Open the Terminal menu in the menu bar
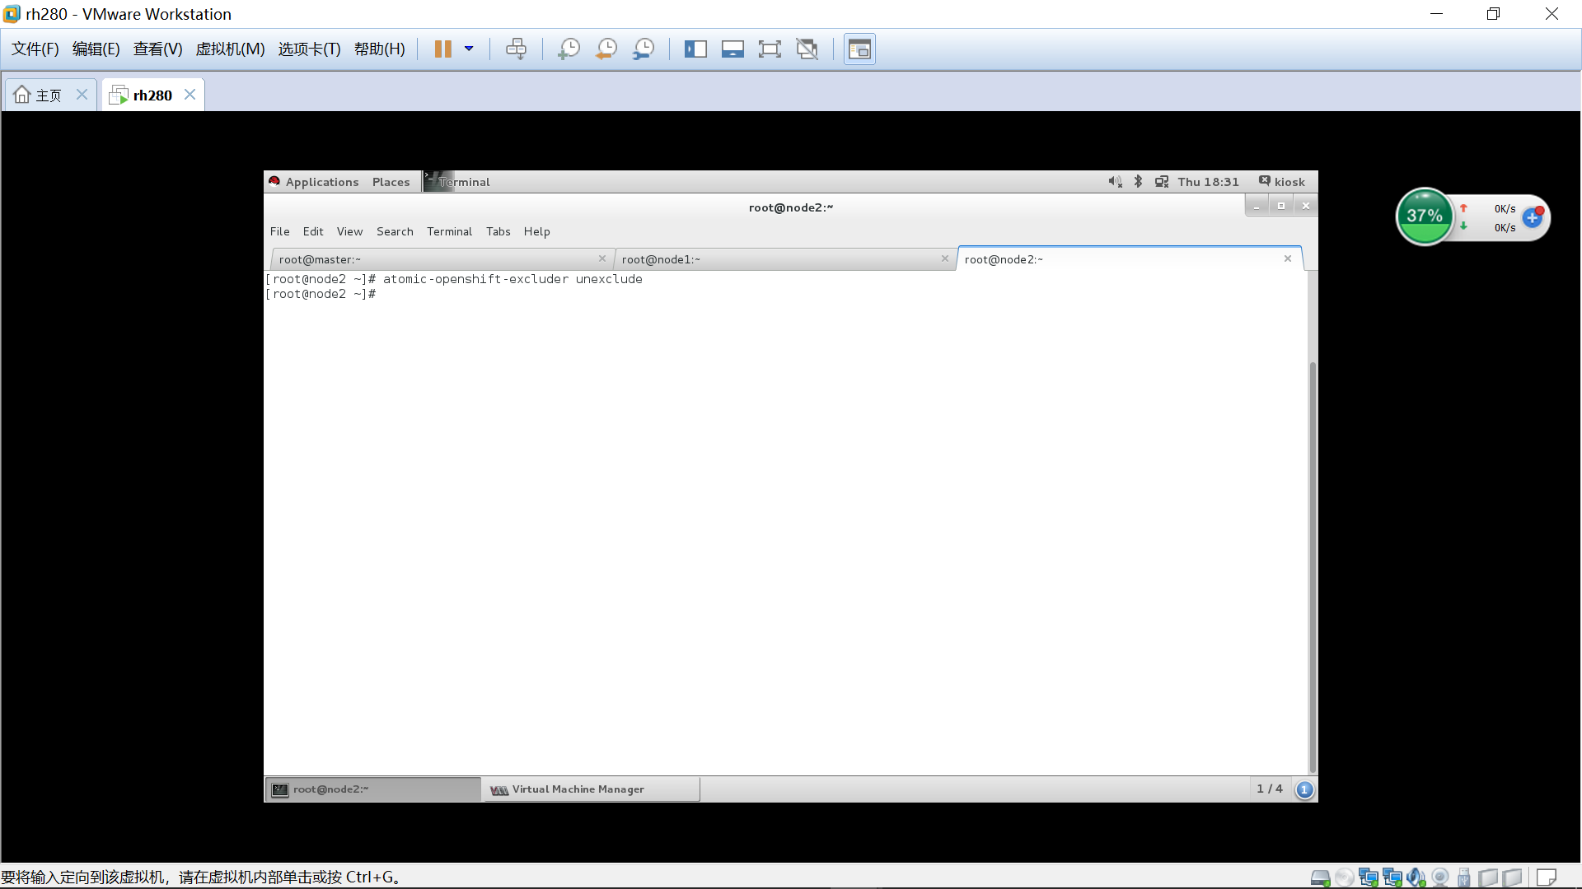Image resolution: width=1582 pixels, height=889 pixels. tap(449, 231)
